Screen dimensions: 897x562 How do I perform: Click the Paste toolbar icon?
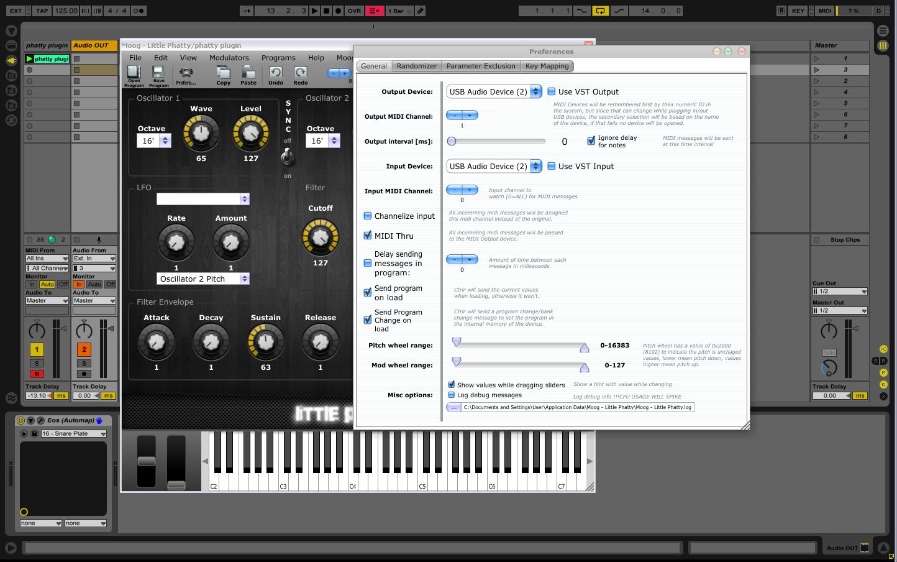coord(248,73)
